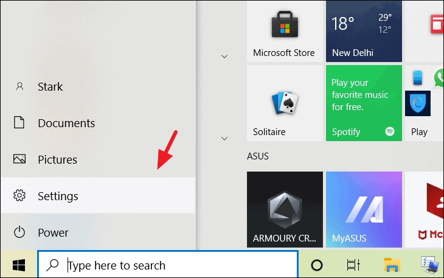Open WhatsApp icon in Play tile
444x278 pixels.
pyautogui.click(x=439, y=78)
